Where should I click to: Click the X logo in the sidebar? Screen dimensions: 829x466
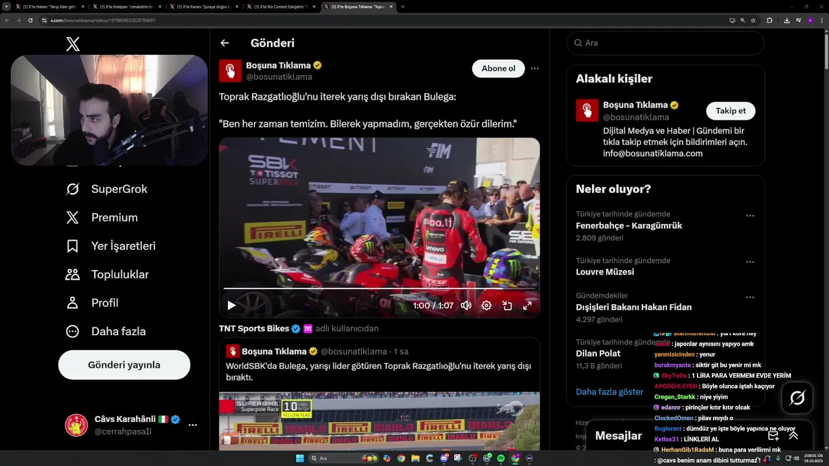(73, 44)
